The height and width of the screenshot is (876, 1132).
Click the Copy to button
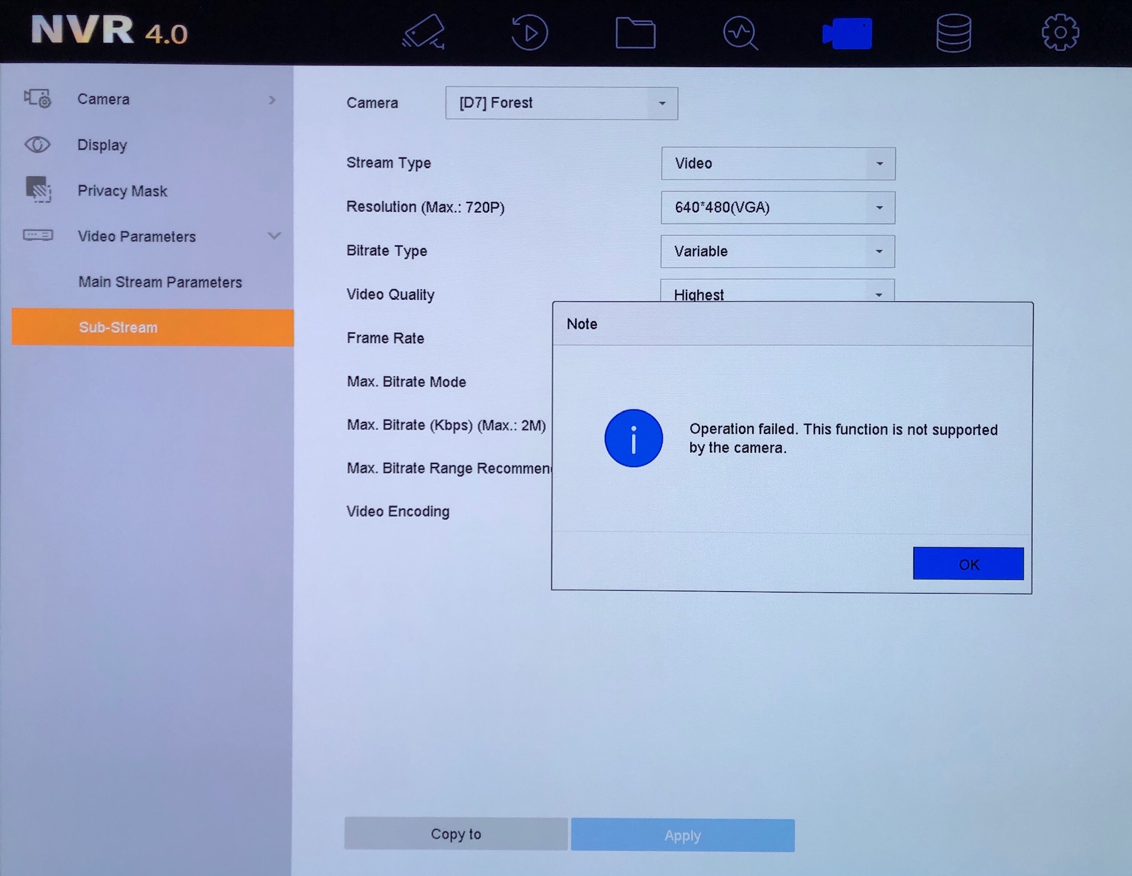[x=455, y=834]
